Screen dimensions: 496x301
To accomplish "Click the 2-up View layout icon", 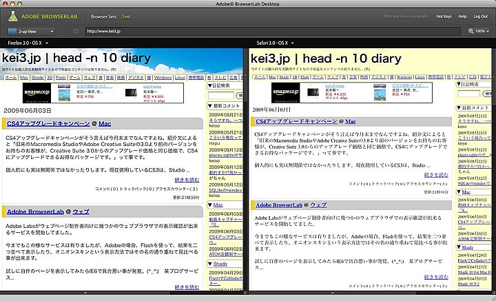I will click(x=13, y=31).
